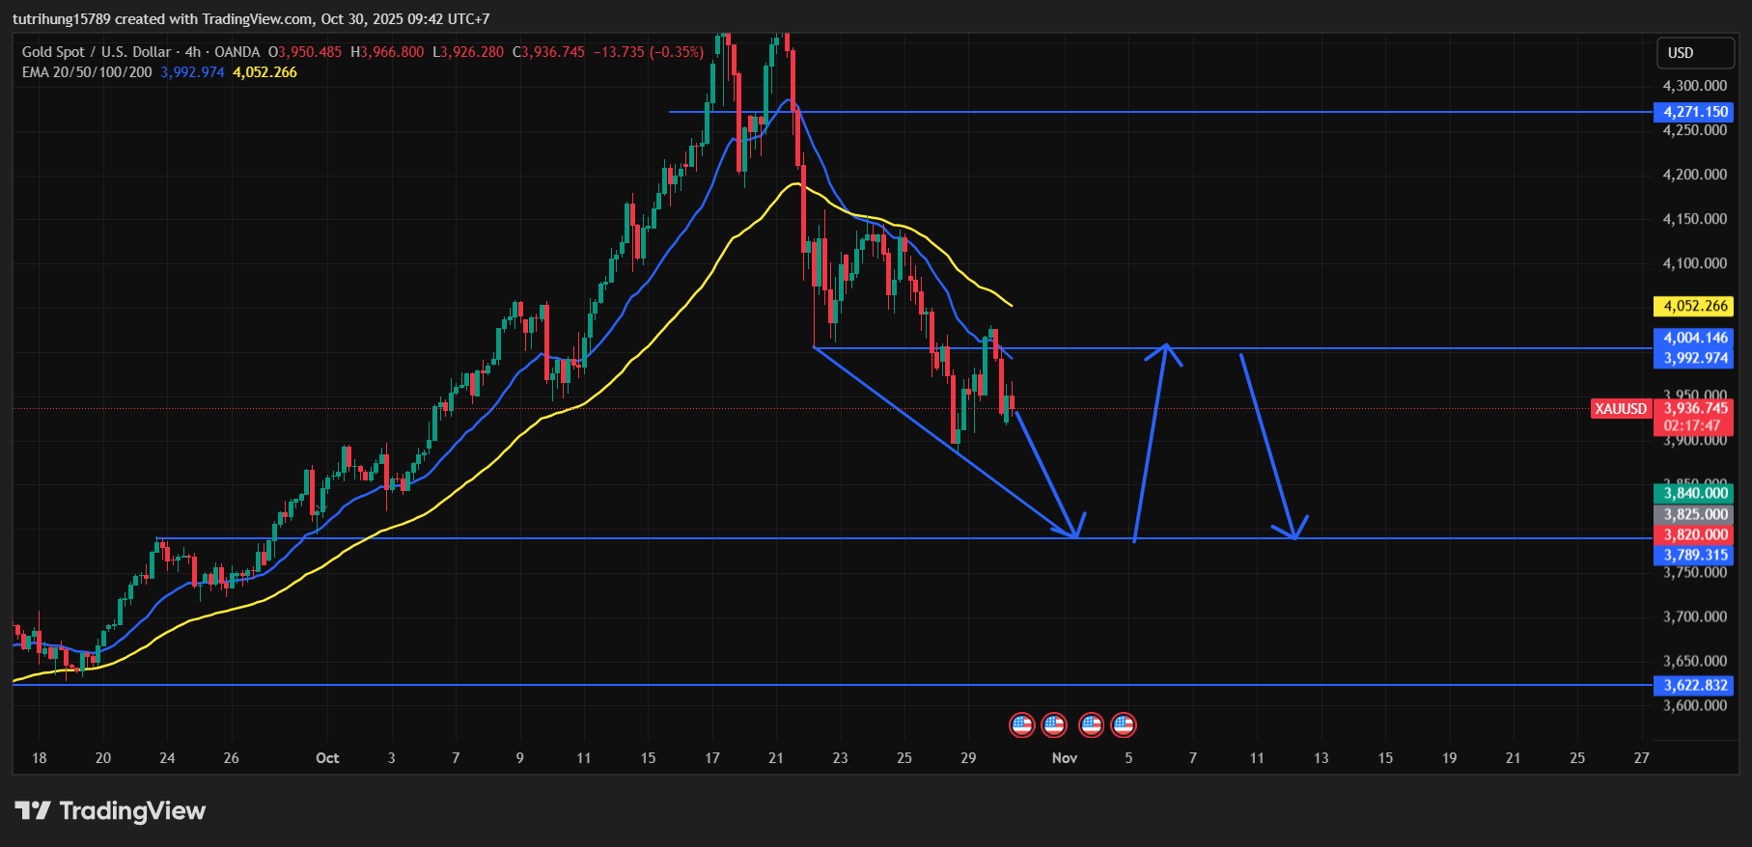Click the second US flag event icon from left

(1054, 724)
